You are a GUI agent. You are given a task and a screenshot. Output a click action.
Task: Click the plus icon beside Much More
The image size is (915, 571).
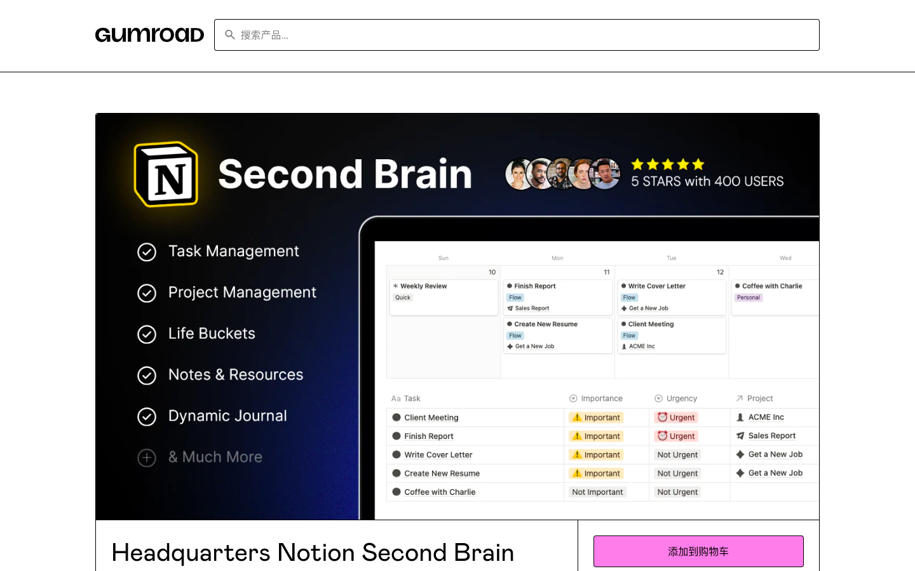[147, 458]
